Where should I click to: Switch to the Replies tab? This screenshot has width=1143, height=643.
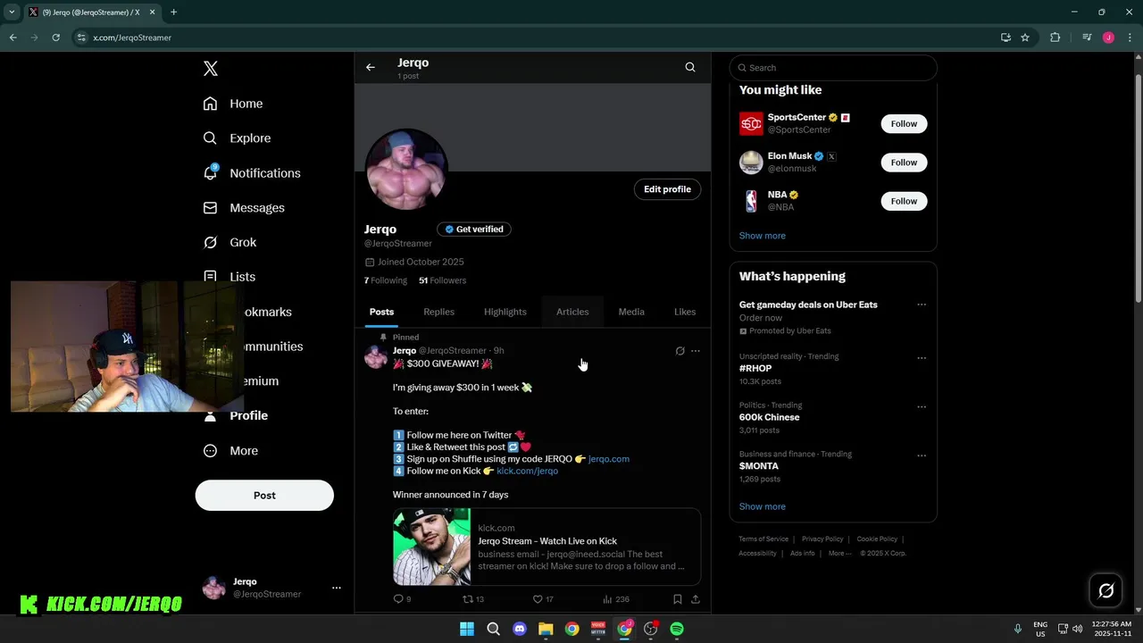click(439, 312)
